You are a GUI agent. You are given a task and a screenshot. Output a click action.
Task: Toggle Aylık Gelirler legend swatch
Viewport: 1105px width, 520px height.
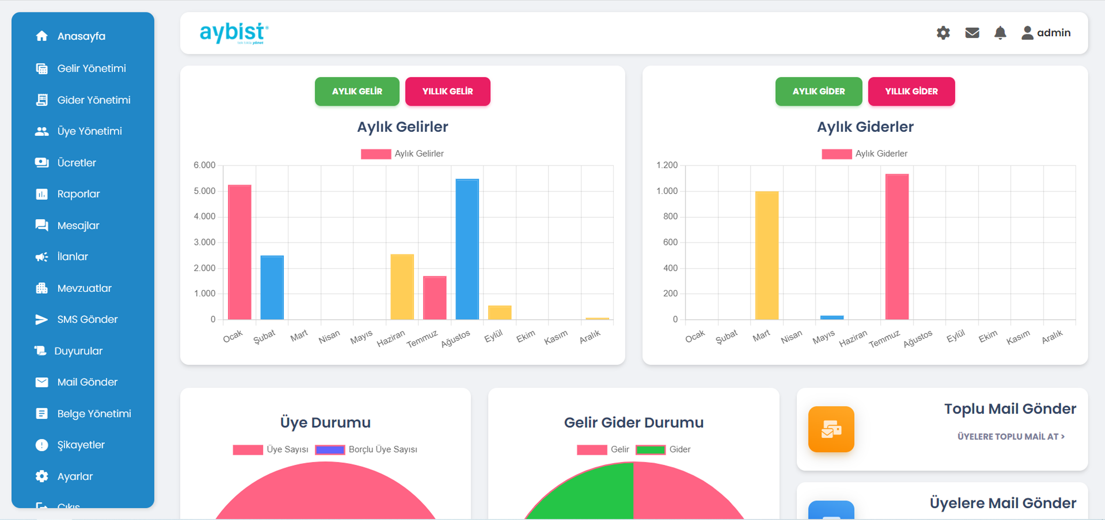click(376, 153)
